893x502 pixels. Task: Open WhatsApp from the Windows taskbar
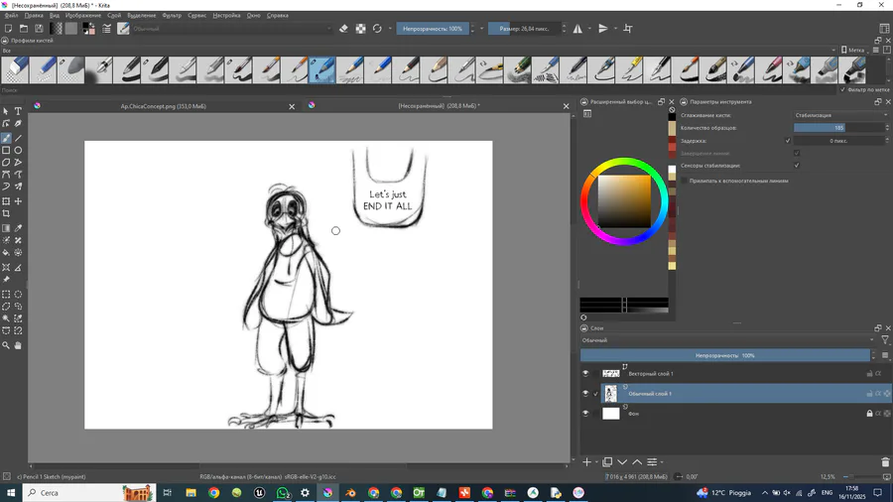pos(283,493)
